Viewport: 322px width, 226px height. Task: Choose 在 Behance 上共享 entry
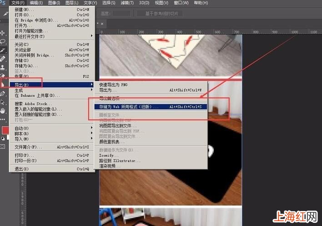52,95
